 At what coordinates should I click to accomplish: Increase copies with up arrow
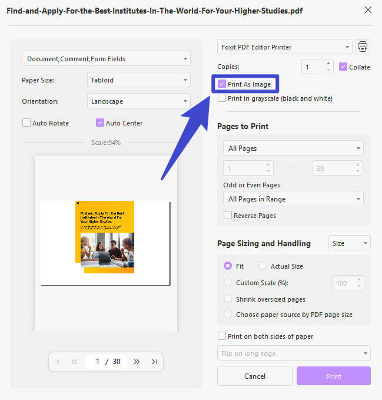328,63
